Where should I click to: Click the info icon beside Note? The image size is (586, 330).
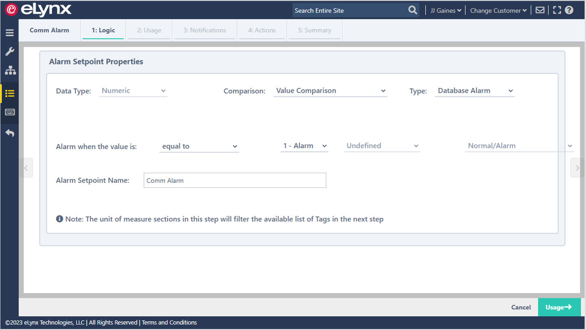[x=60, y=219]
